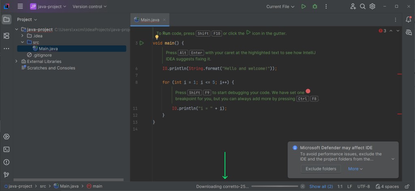
Task: Expand the .idea folder
Action: pos(23,36)
